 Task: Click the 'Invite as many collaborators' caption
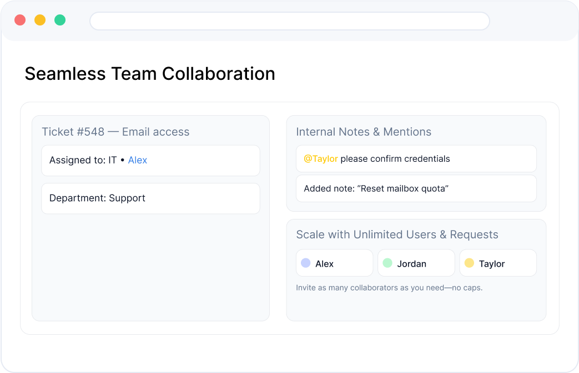389,288
